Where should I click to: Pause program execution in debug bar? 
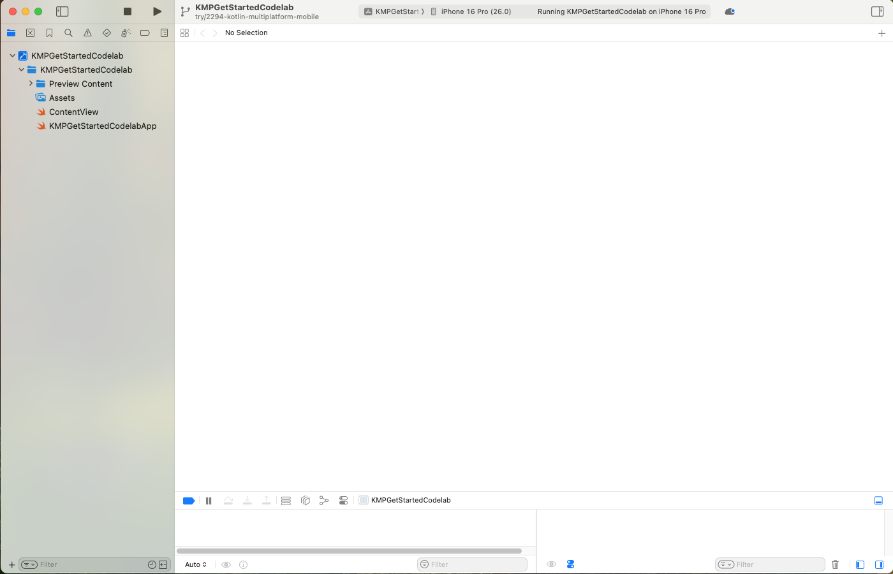pyautogui.click(x=209, y=501)
